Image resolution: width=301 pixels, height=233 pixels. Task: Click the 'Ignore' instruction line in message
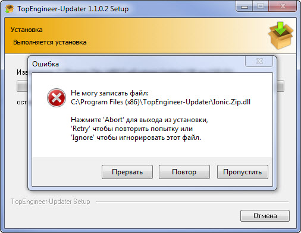click(x=136, y=138)
